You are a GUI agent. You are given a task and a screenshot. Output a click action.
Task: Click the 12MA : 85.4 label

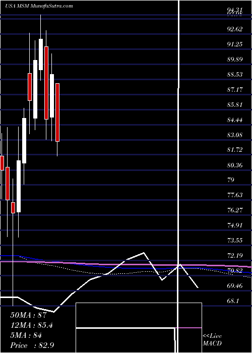(32, 325)
